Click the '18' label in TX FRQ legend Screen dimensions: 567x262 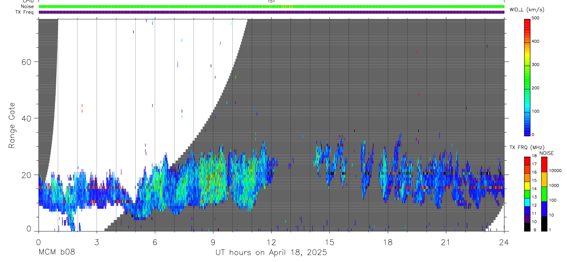pos(534,156)
